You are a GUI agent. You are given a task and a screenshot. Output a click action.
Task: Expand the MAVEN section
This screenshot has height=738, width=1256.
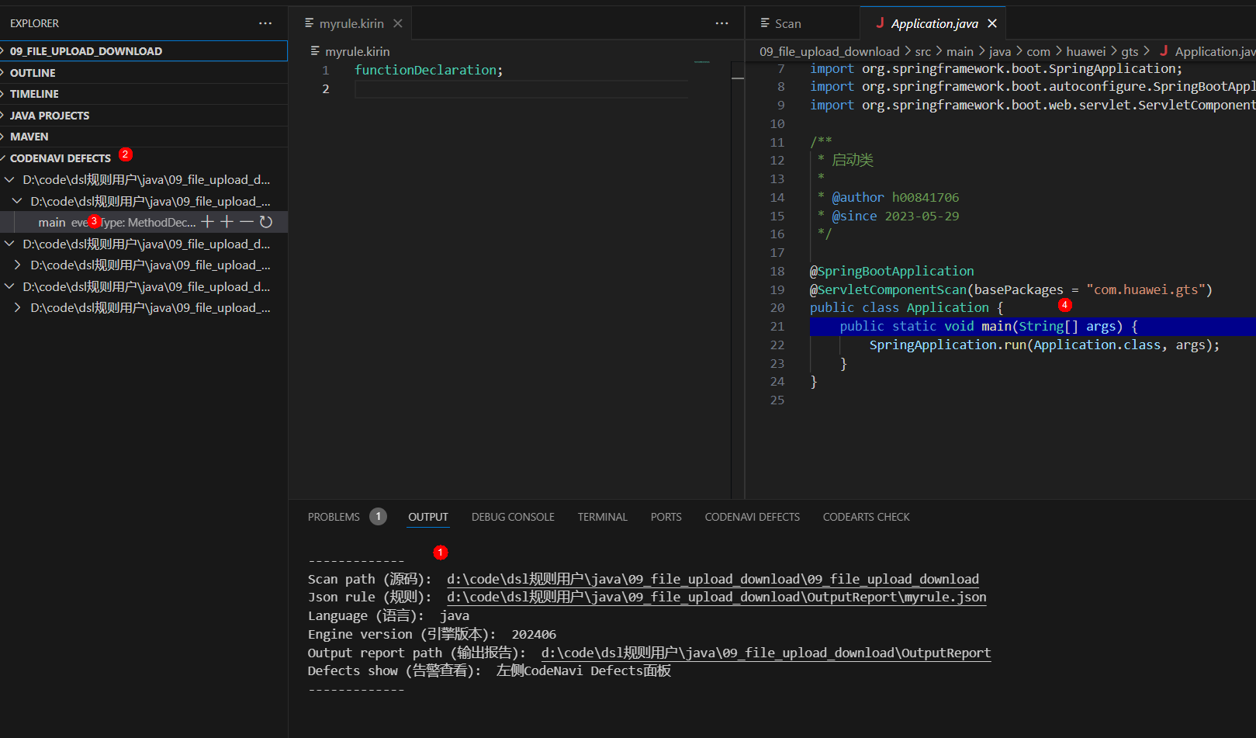coord(29,137)
